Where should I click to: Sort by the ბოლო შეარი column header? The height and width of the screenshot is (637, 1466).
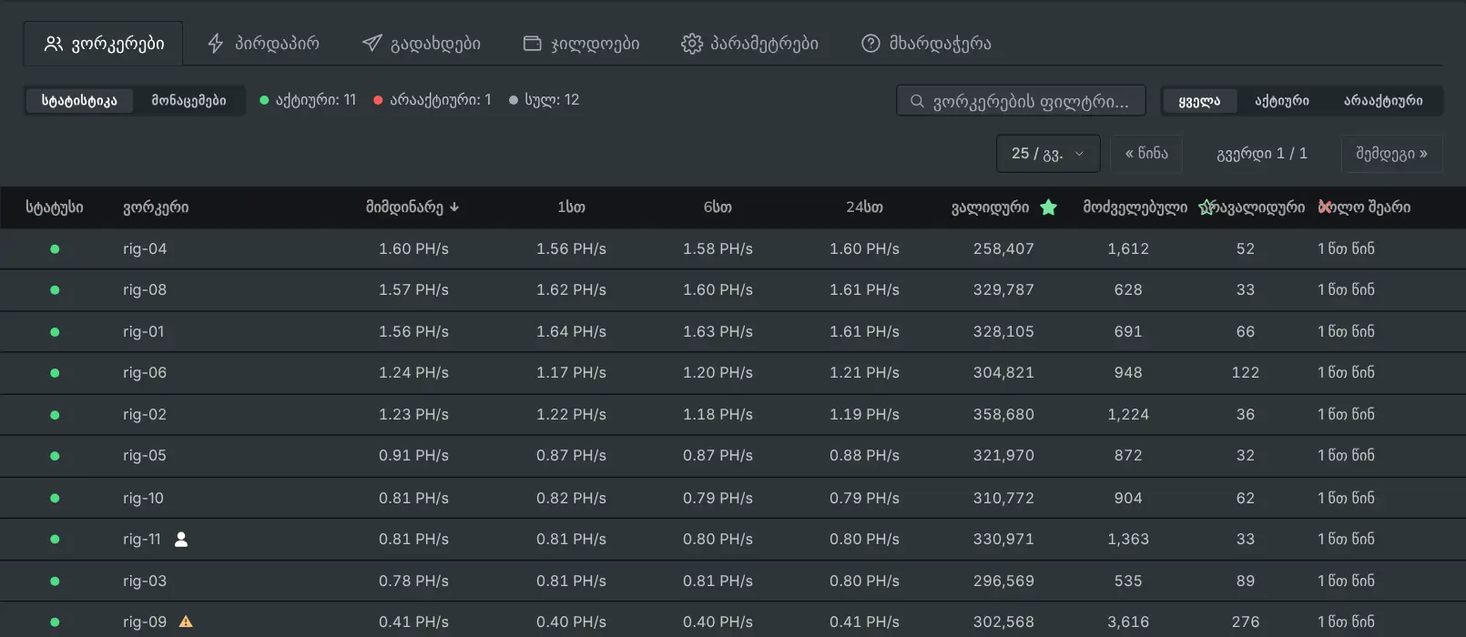(x=1364, y=207)
